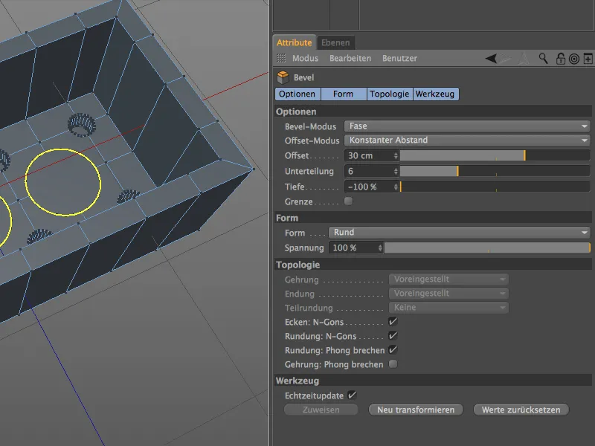
Task: Click the Tiefe value field -100 %
Action: tap(368, 187)
